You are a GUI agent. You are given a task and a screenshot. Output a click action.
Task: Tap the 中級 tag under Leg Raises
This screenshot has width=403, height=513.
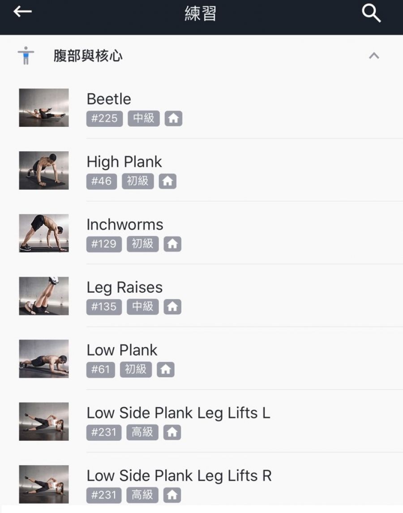tap(143, 307)
